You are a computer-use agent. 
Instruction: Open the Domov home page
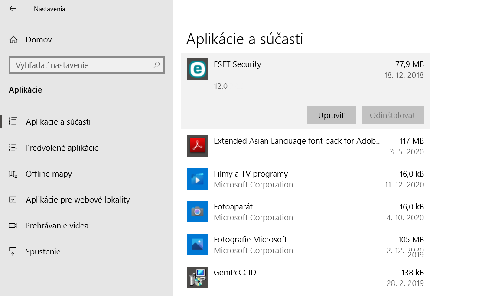point(39,40)
